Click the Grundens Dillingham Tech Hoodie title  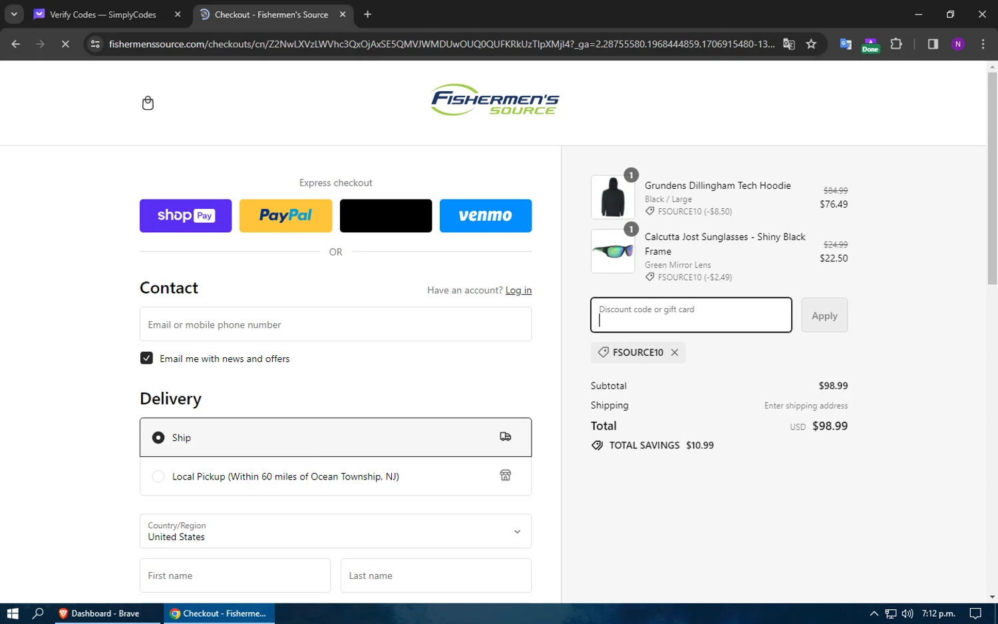718,186
